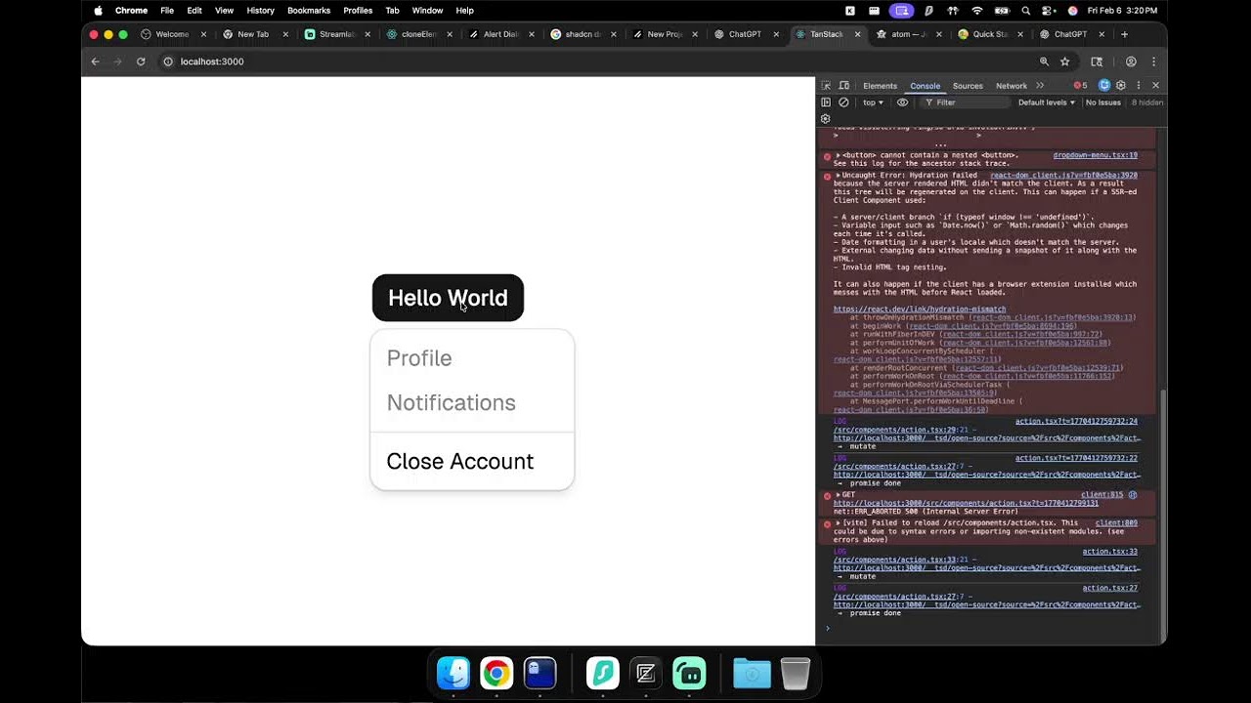Open the Apple menu

tap(98, 11)
